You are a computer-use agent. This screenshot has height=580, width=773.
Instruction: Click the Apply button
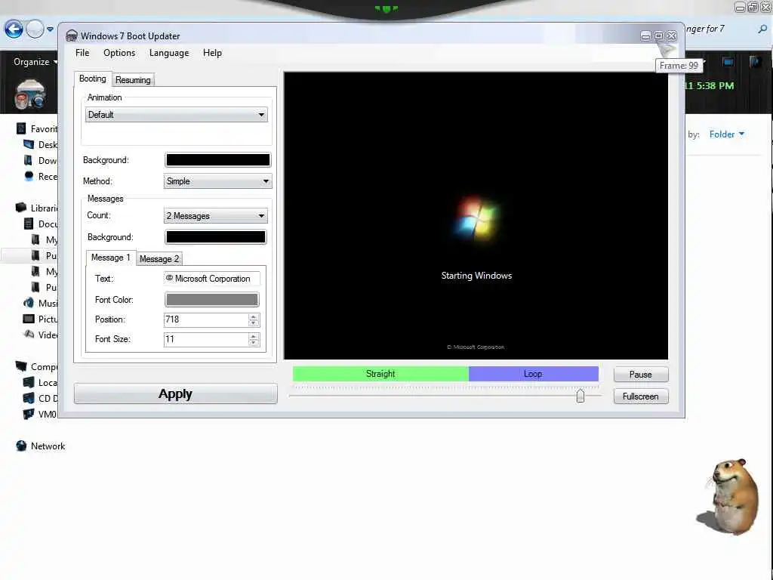tap(175, 393)
